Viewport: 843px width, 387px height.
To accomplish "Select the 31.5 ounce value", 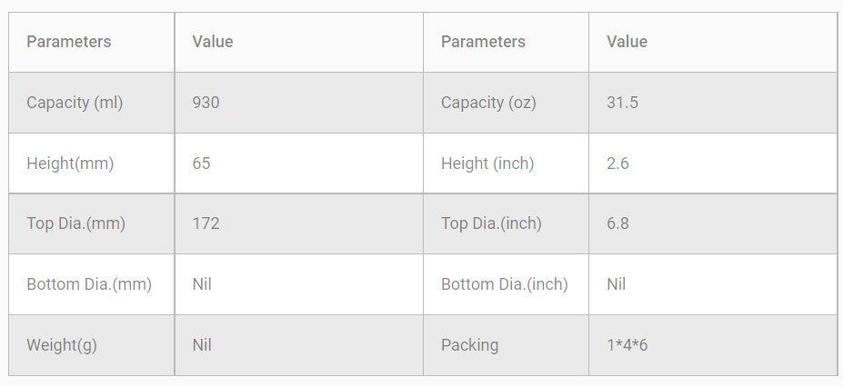I will click(x=623, y=103).
